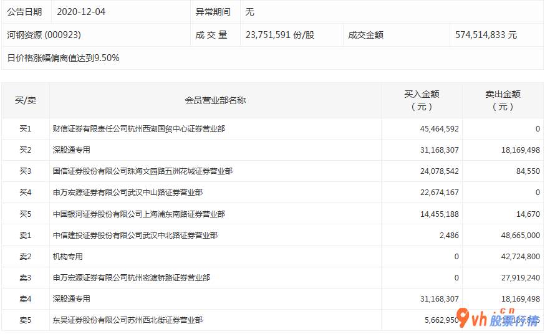Click sell amount 14,670
This screenshot has height=334, width=545.
point(528,214)
